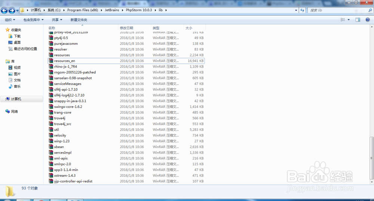Click the sanselan-0.98-snapshot archive icon
Image resolution: width=374 pixels, height=201 pixels.
(51, 78)
